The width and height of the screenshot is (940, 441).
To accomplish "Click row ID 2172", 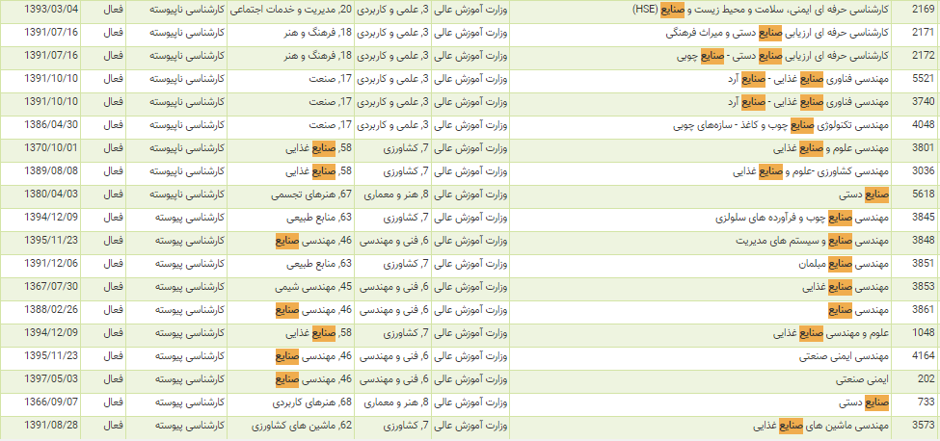I will (923, 56).
